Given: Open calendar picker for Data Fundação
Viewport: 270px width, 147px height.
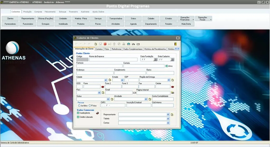Looking at the screenshot, I should [155, 59].
